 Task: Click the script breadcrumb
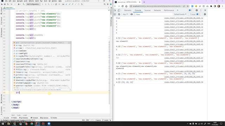(x=25, y=115)
